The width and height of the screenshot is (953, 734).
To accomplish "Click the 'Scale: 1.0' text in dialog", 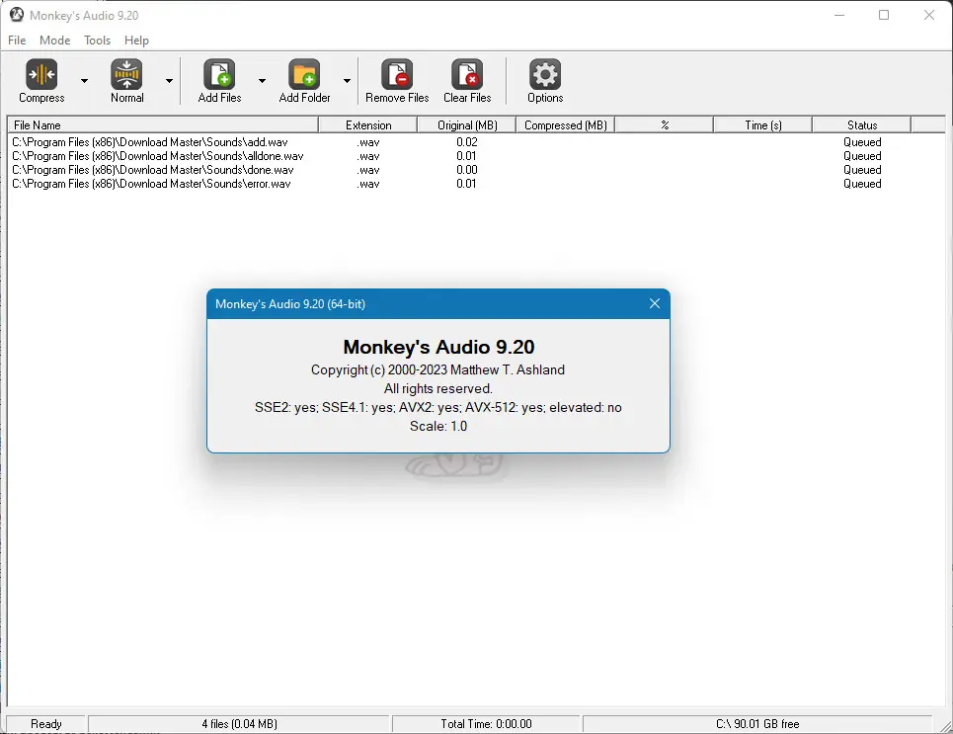I will (x=438, y=426).
